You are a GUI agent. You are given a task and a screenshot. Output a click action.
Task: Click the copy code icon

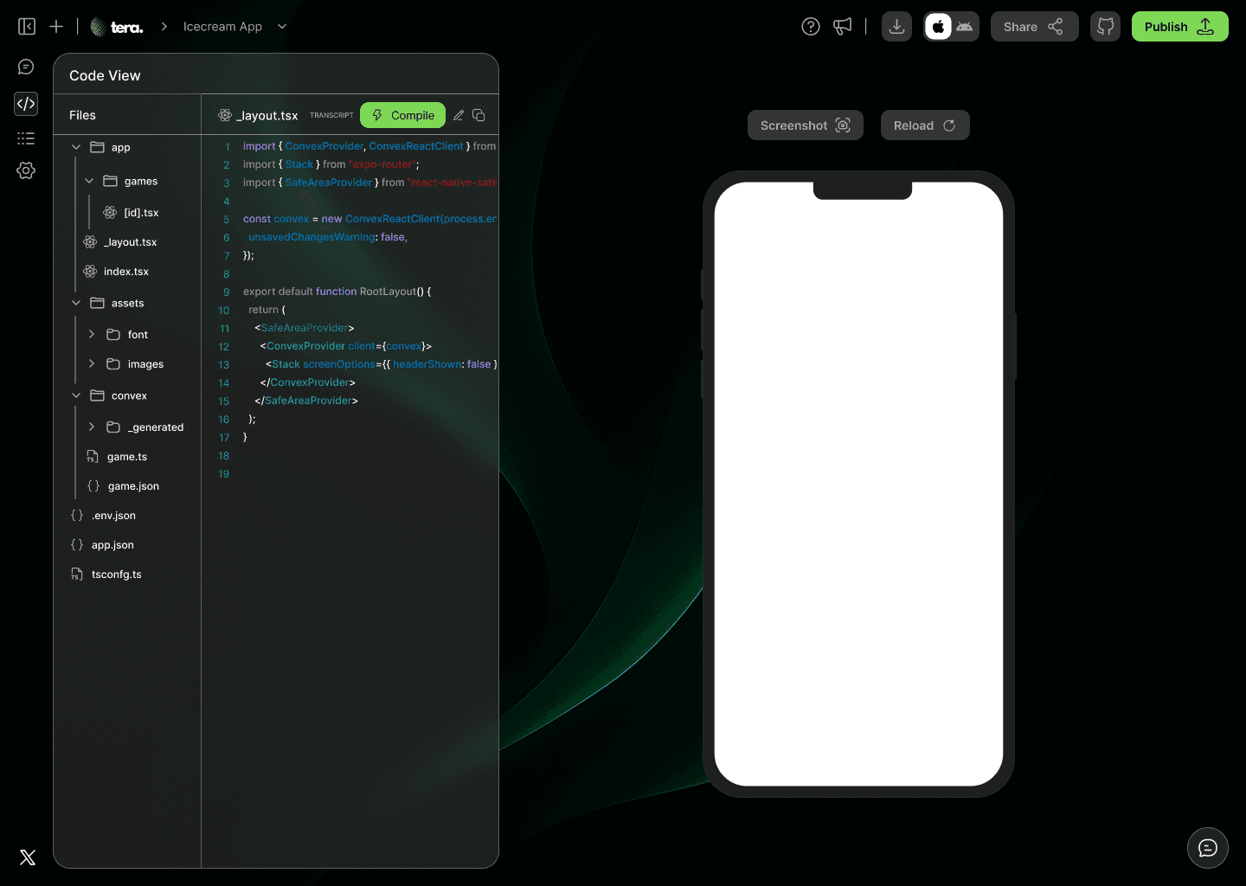[478, 115]
